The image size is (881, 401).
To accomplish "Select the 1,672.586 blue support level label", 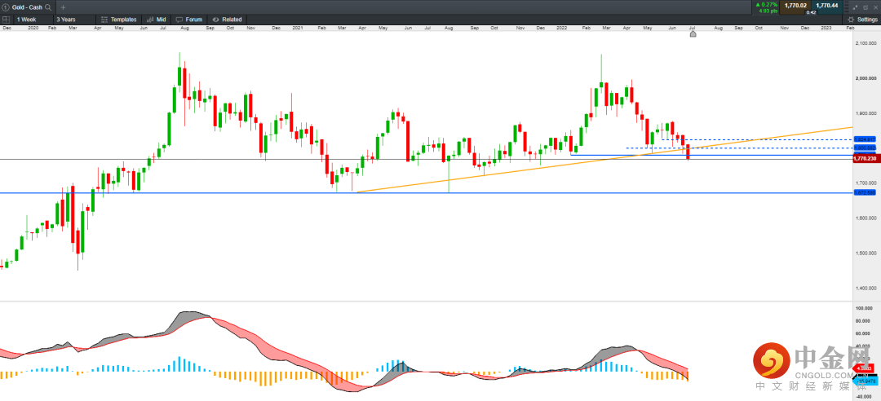I will [864, 193].
